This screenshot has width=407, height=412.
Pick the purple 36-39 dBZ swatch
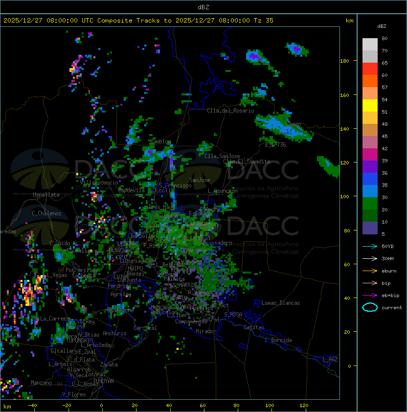[x=370, y=166]
